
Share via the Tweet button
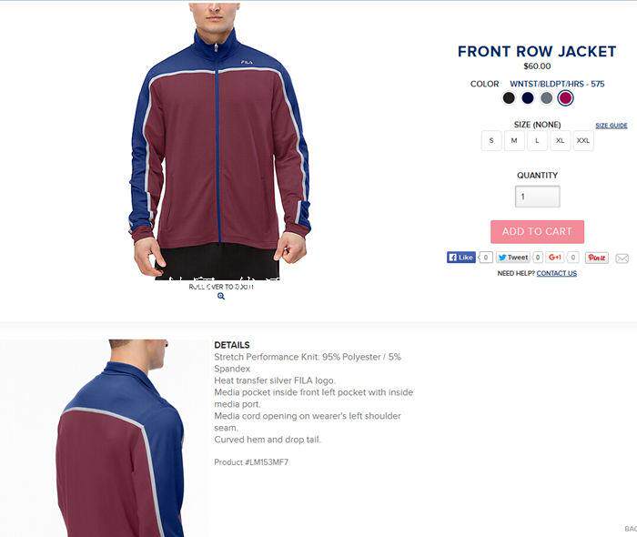[x=513, y=258]
